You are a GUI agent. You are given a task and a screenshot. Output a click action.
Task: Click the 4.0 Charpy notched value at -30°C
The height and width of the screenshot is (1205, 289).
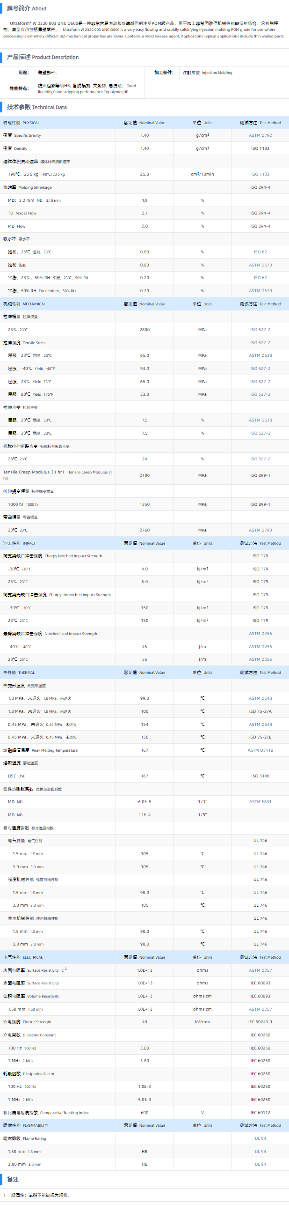pyautogui.click(x=144, y=569)
